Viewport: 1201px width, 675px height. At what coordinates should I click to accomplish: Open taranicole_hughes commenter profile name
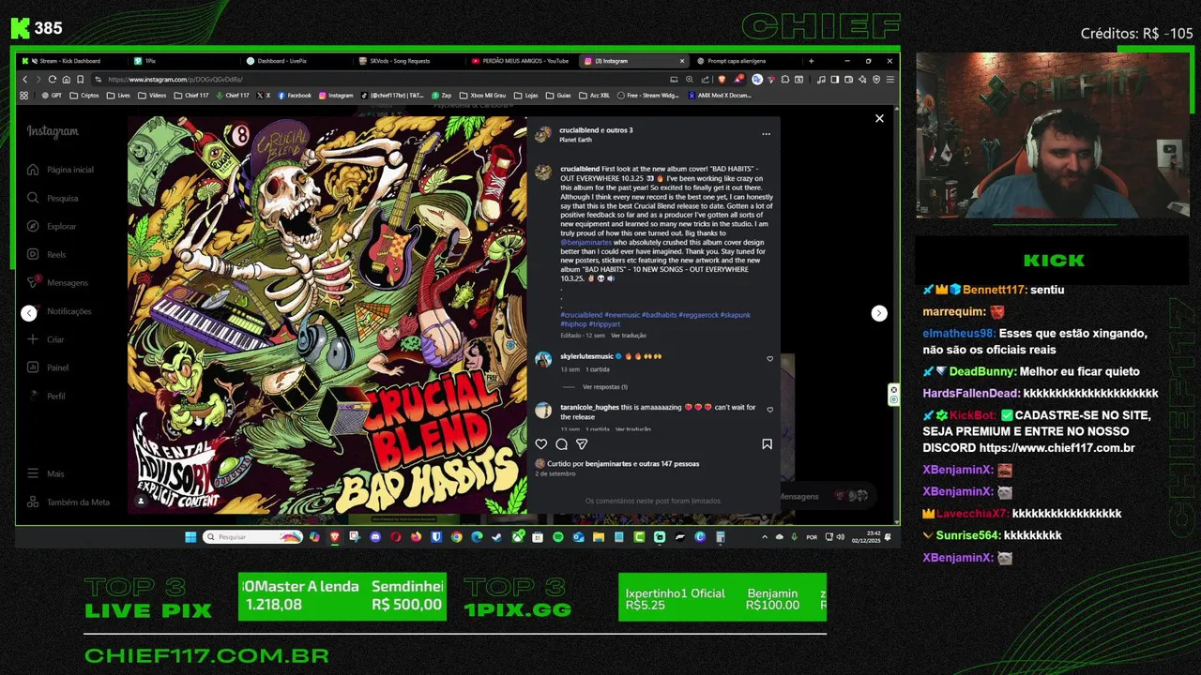pyautogui.click(x=589, y=407)
